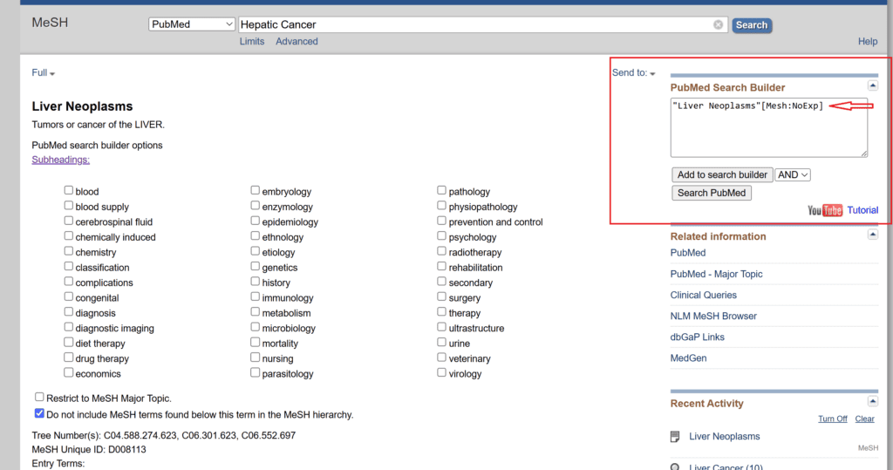
Task: Click the Search button
Action: point(751,25)
